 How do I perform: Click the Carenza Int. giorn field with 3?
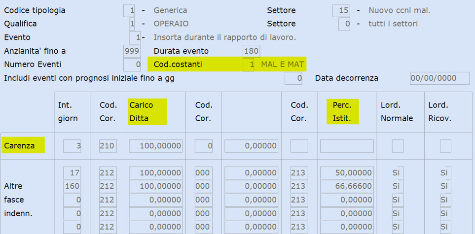(72, 146)
